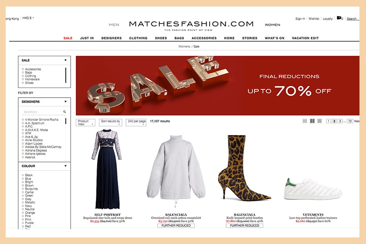Open the Product View dropdown
Screen dimensions: 366x244
(x=85, y=122)
